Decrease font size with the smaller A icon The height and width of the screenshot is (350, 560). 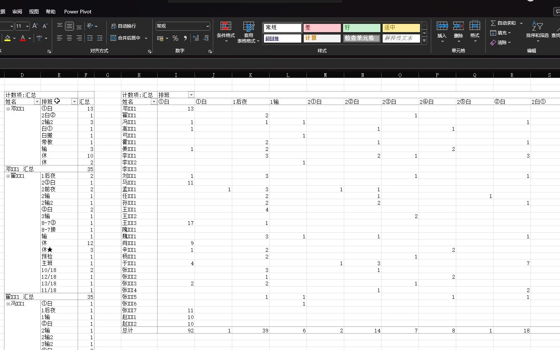coord(45,26)
